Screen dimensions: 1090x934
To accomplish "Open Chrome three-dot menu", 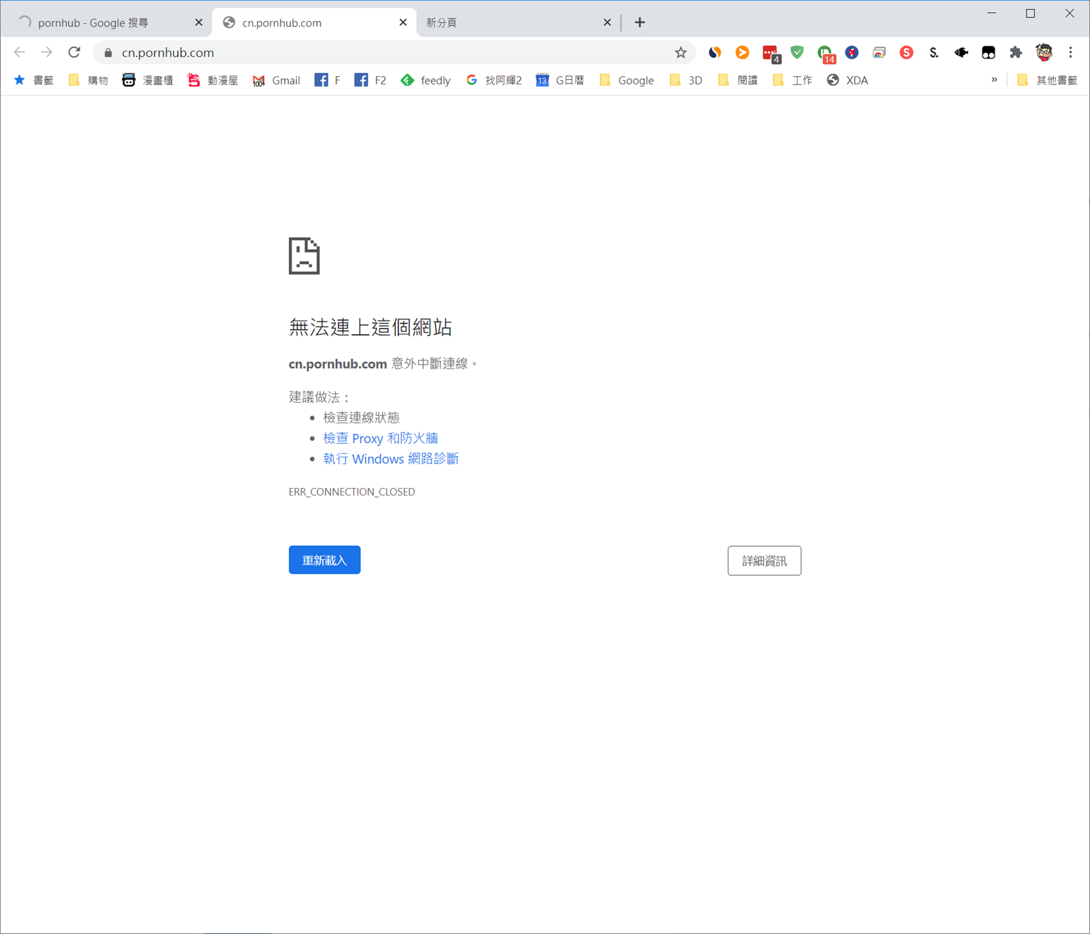I will (x=1070, y=52).
